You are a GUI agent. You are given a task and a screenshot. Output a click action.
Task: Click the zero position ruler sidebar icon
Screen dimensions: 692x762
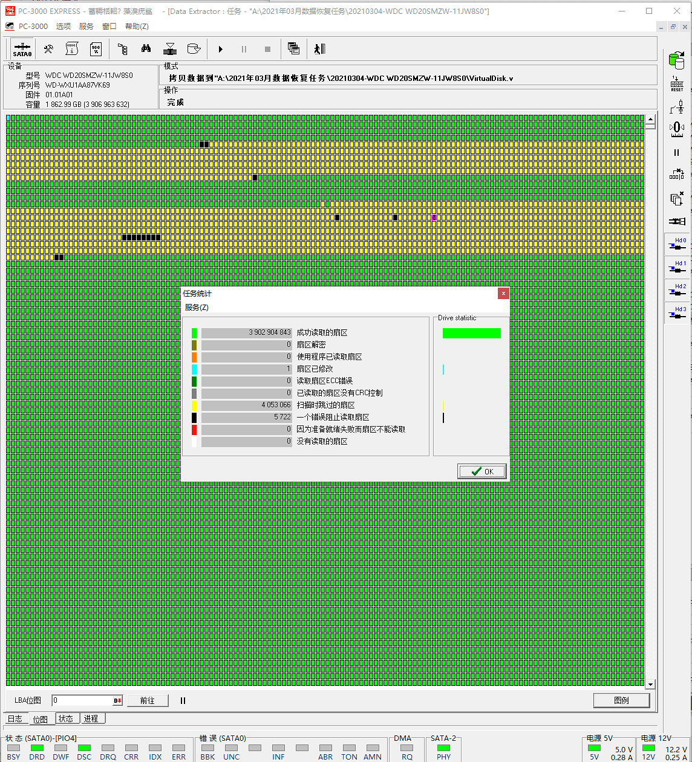tap(677, 129)
